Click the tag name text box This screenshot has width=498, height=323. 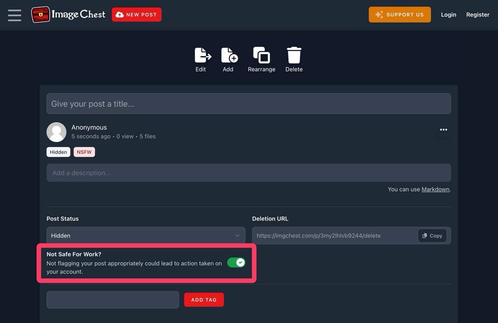[x=113, y=300]
